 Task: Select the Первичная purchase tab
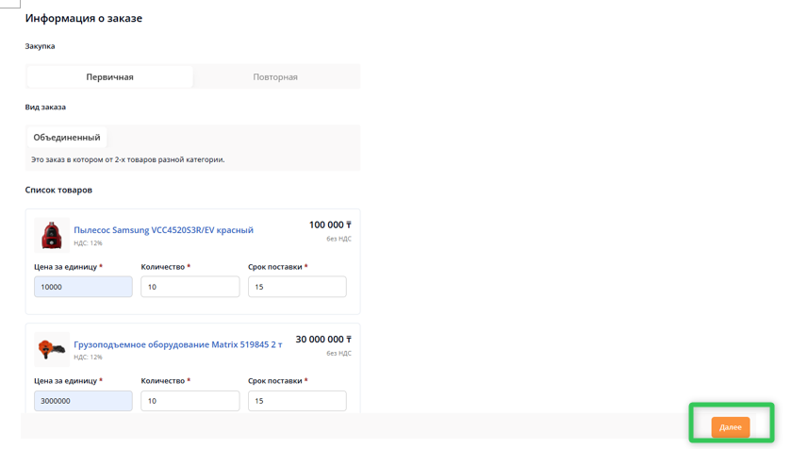coord(109,77)
